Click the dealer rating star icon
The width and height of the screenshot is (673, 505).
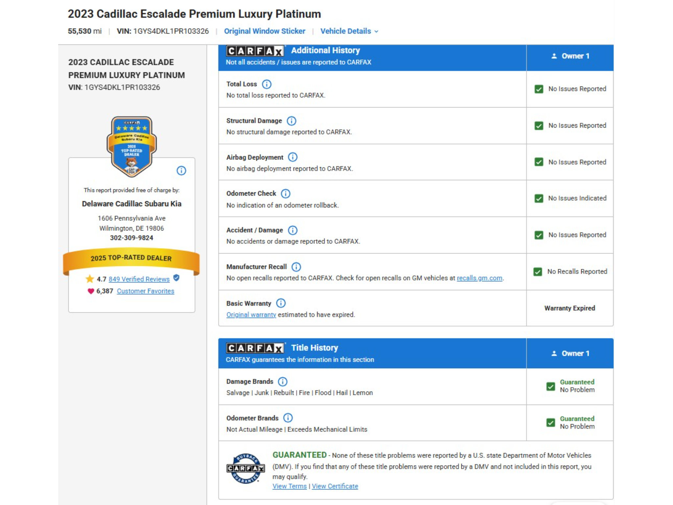[x=90, y=279]
